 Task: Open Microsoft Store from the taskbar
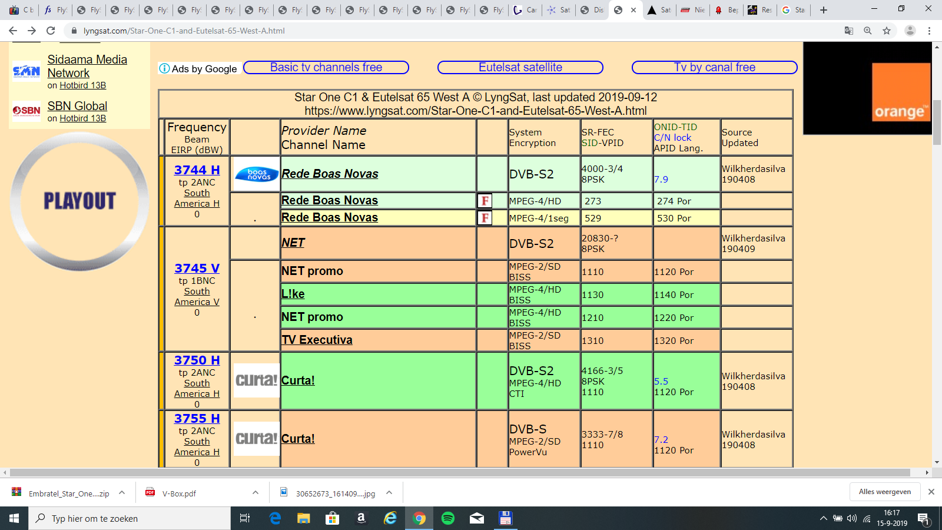click(332, 518)
